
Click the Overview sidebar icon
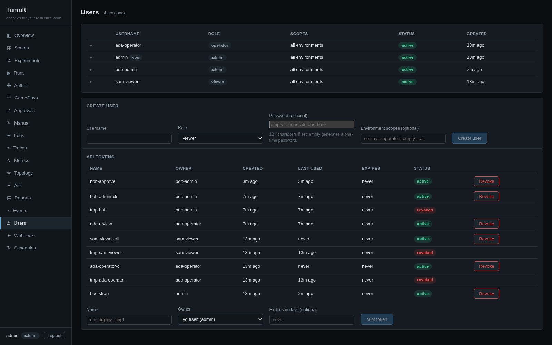[9, 35]
